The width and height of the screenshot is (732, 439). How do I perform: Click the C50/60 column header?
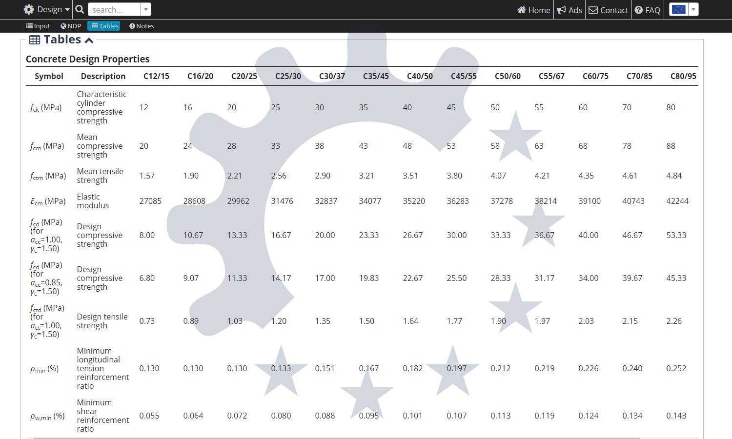coord(508,76)
